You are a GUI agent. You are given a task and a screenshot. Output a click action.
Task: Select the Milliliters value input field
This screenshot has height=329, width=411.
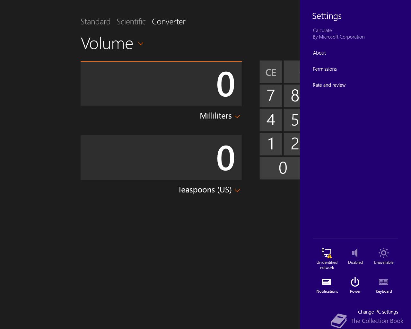coord(161,84)
